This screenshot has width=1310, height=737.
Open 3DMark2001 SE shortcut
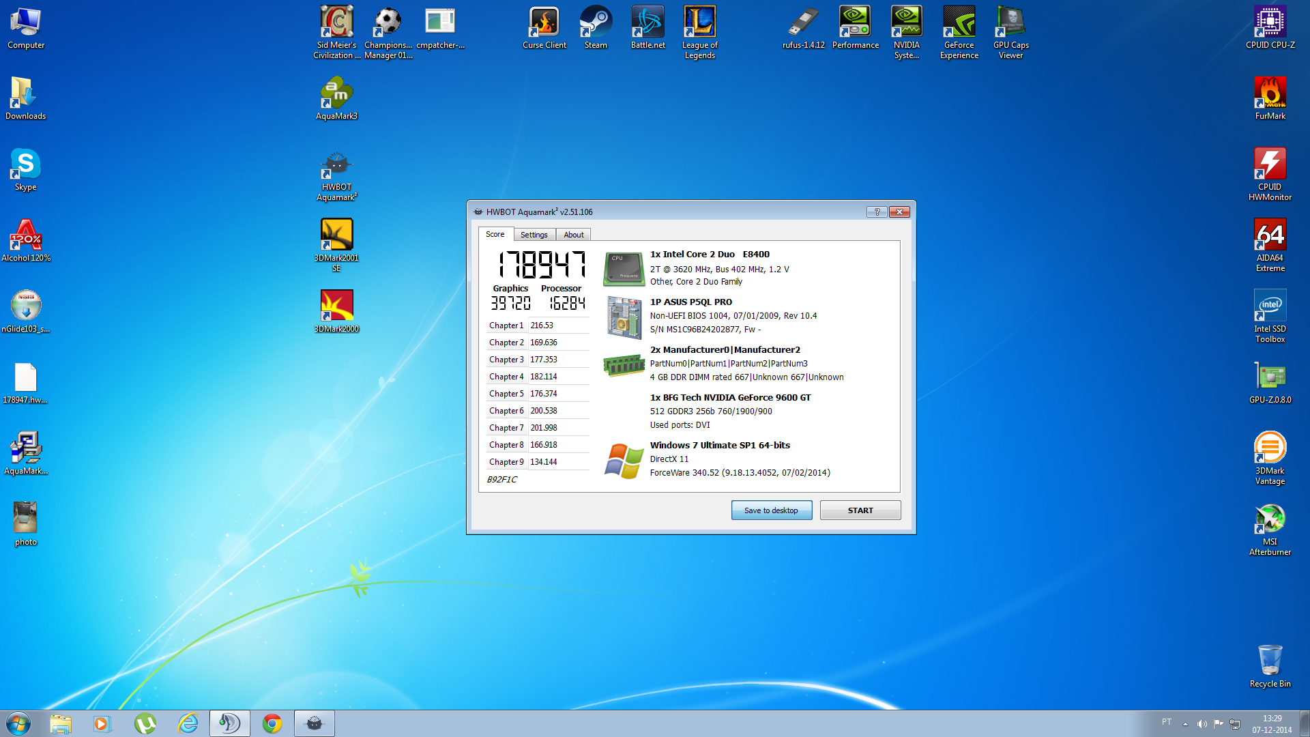(x=336, y=246)
